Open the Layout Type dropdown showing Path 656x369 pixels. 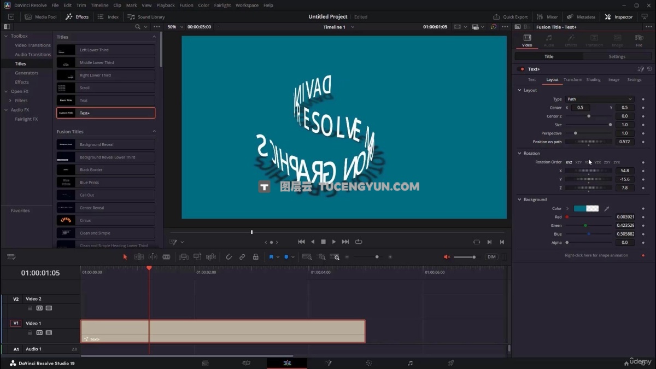[x=600, y=99]
